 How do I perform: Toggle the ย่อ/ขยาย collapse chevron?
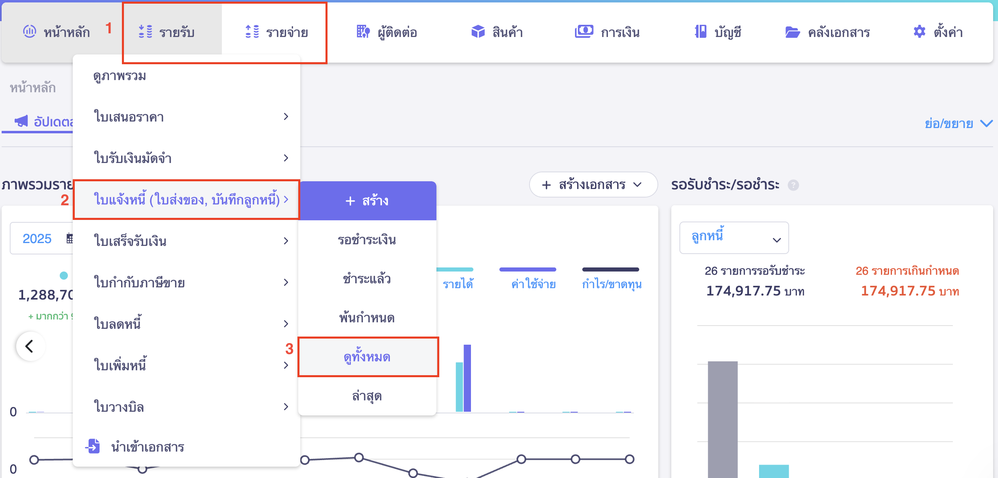(x=987, y=123)
